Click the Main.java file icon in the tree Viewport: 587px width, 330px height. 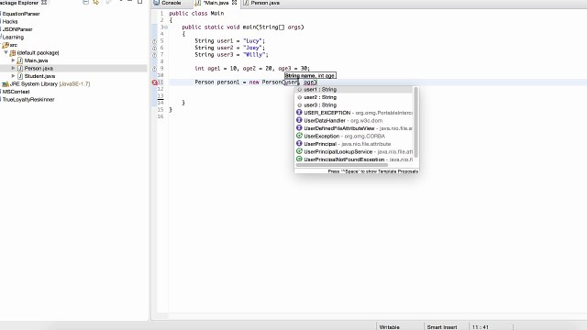(20, 60)
